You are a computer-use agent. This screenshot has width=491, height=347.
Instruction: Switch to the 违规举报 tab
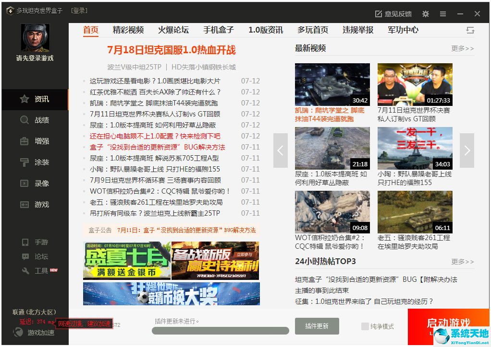(358, 30)
